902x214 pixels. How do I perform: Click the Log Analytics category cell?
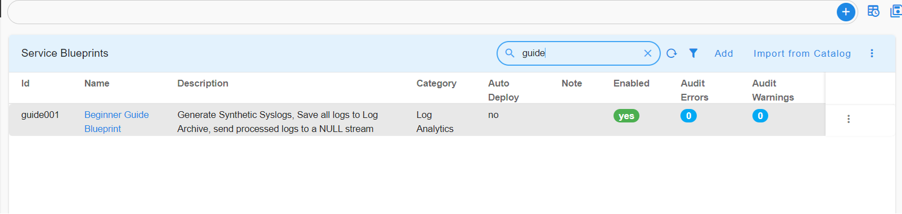pos(435,121)
